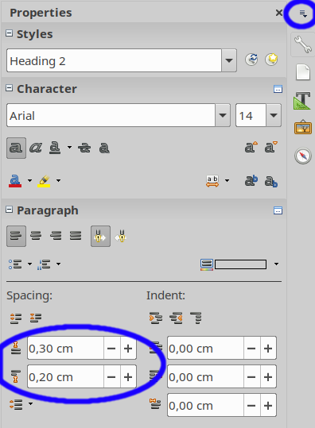Open the Properties deck wrench icon
This screenshot has width=315, height=428.
click(303, 44)
